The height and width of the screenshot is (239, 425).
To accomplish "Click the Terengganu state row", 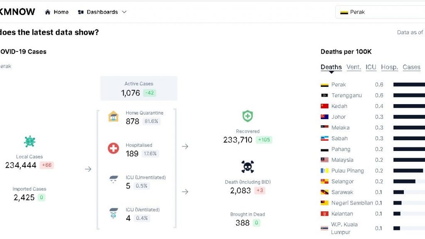I will click(347, 95).
